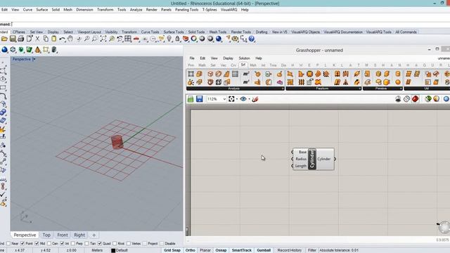The height and width of the screenshot is (253, 450).
Task: Click the red shaded preview icon in Grasshopper
Action: tap(415, 99)
